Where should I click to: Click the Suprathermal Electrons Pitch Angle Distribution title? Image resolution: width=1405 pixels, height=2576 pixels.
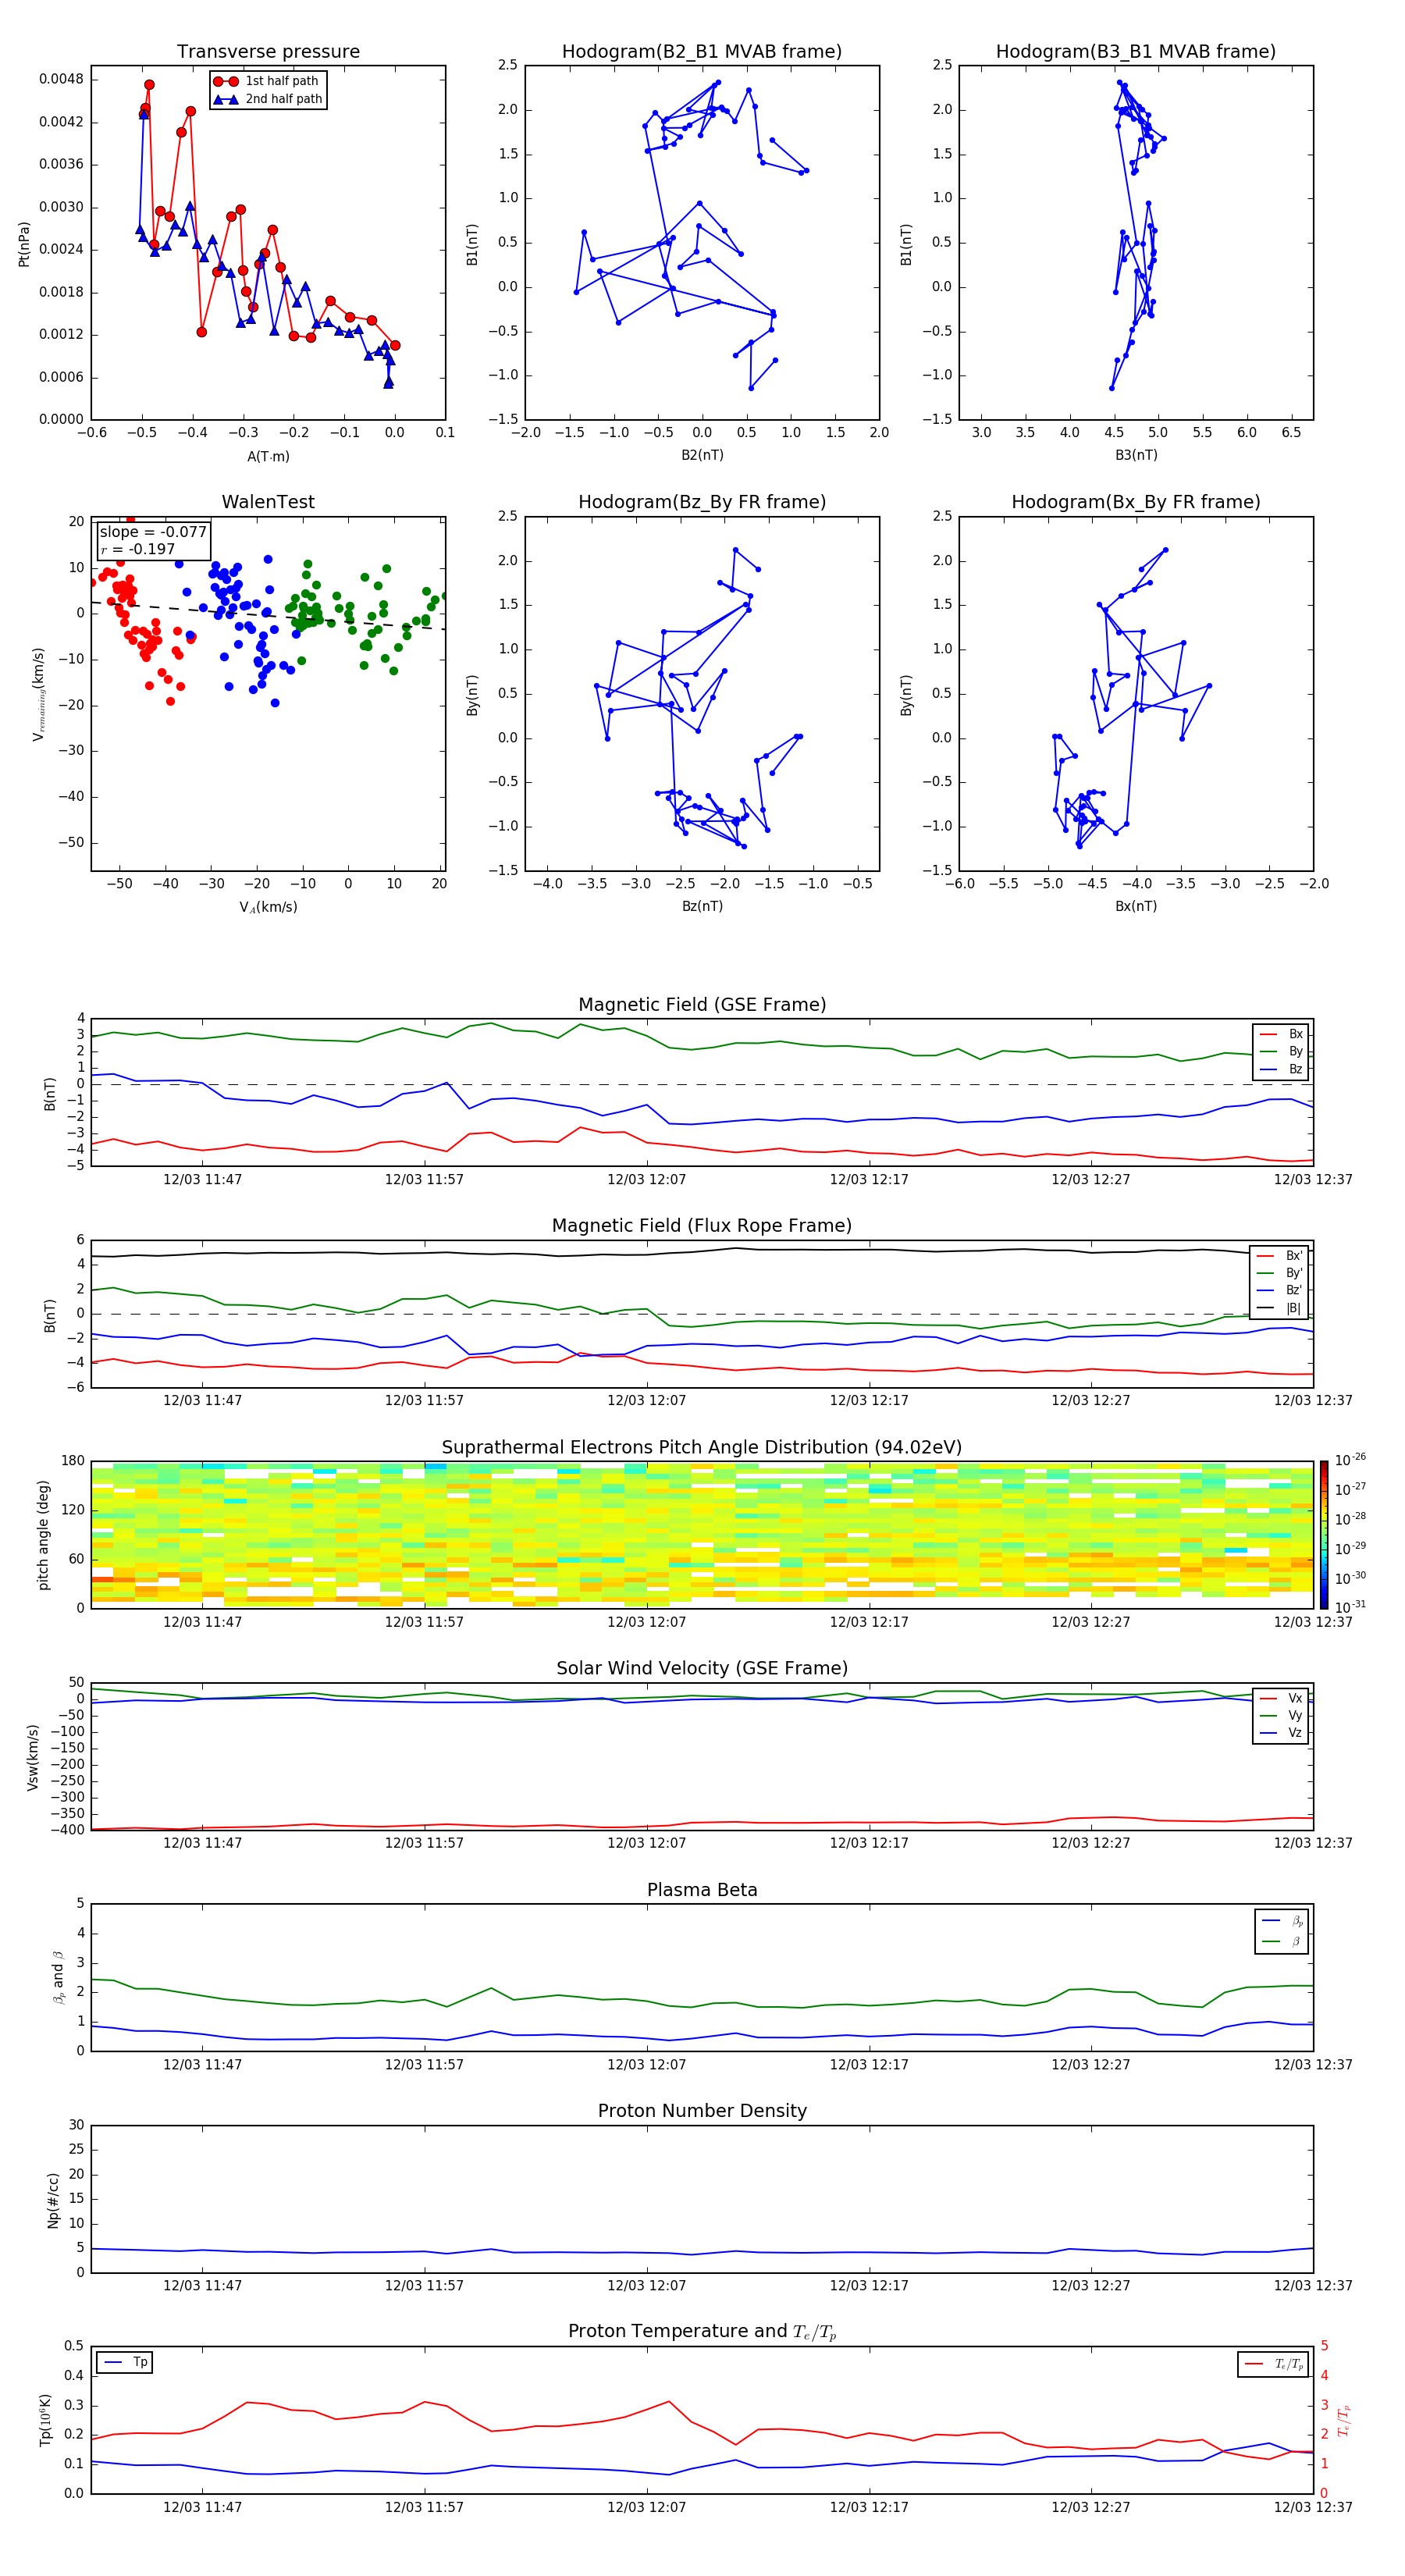702,1448
